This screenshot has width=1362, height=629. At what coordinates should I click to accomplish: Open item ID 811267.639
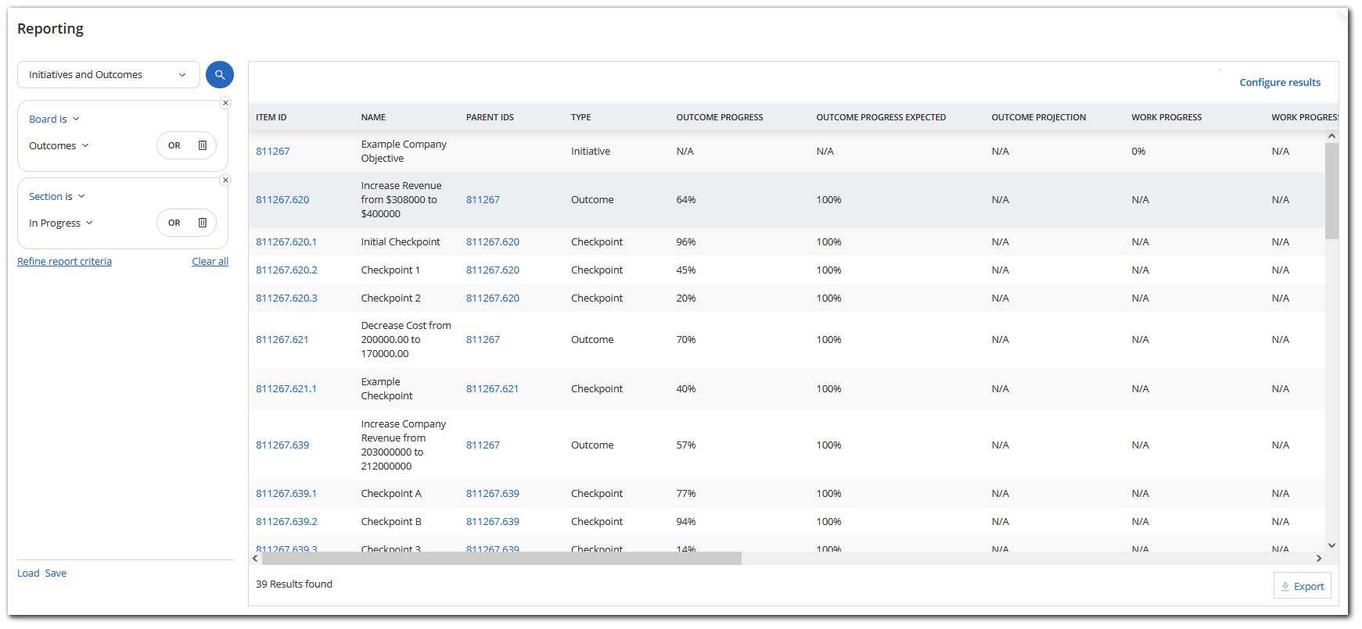click(x=282, y=445)
